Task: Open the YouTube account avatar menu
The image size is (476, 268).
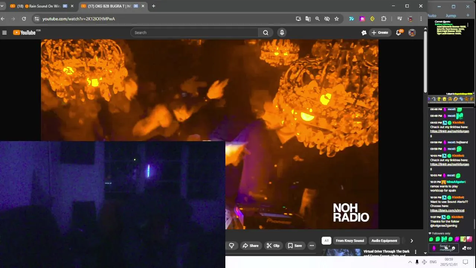Action: (412, 33)
